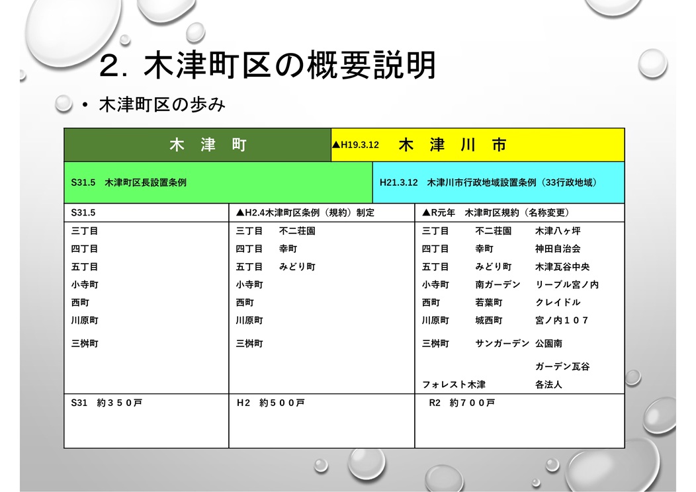
Task: Click the R2 約７００戸 cell
Action: 461,402
